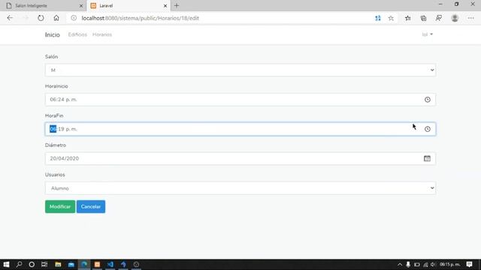Click the blue Cancelar button
This screenshot has width=481, height=270.
91,207
